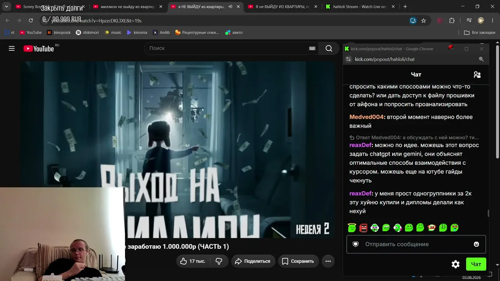Open Kick chat settings gear
Viewport: 500px width, 281px height.
[455, 264]
